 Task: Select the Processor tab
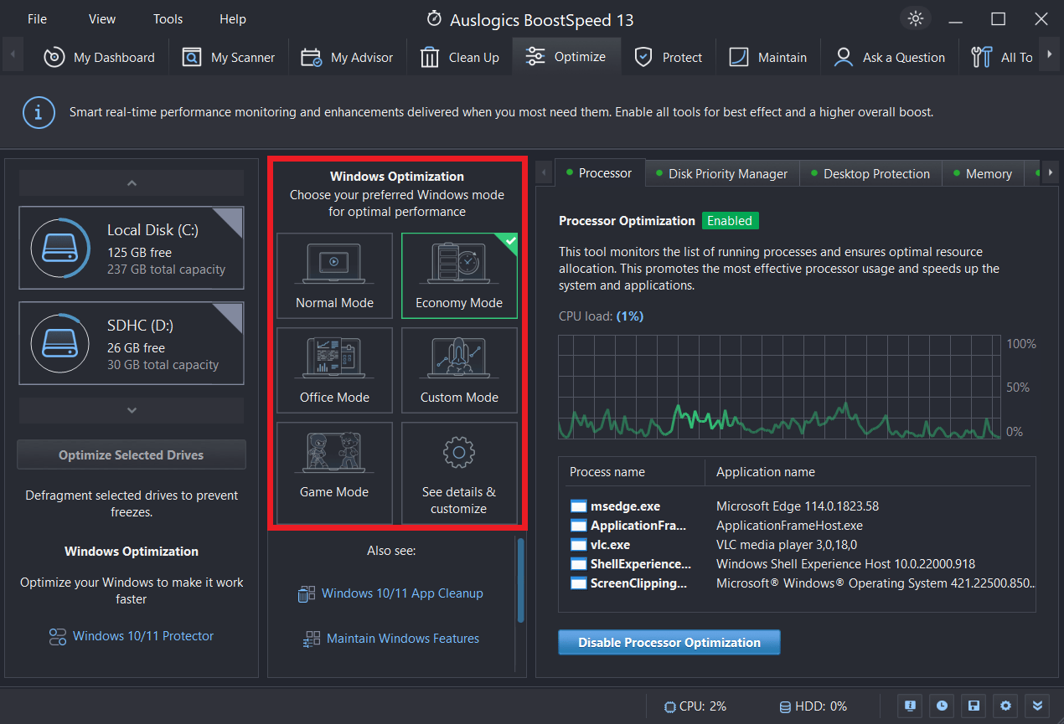point(600,173)
